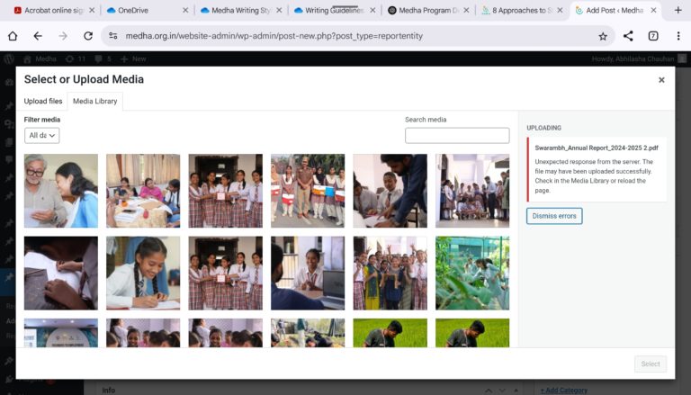Open the browser share icon
The width and height of the screenshot is (691, 395).
pyautogui.click(x=628, y=36)
